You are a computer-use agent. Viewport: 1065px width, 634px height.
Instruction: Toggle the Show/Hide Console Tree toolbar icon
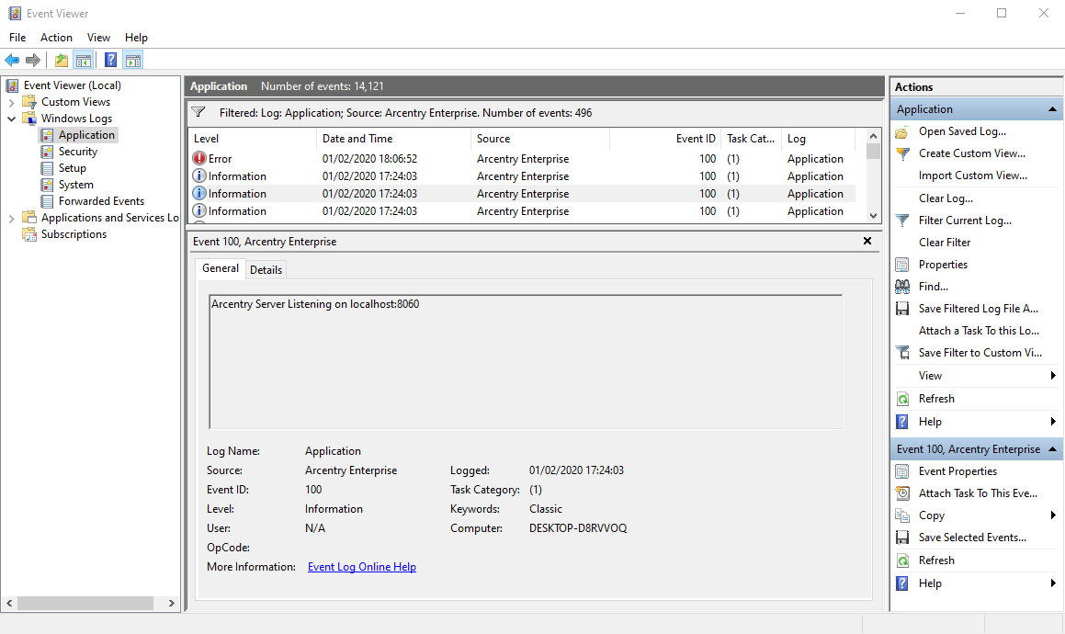[x=84, y=61]
